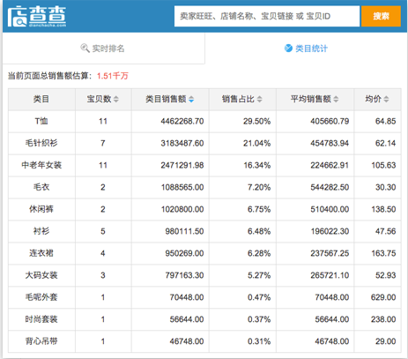Screen dimensions: 408x359
Task: Click the 毛呢外套 category cell
Action: click(41, 297)
